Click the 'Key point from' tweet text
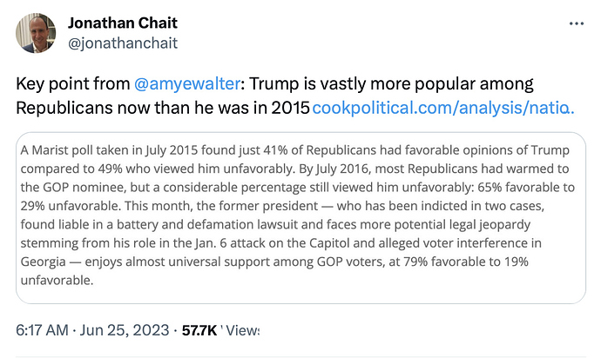The width and height of the screenshot is (601, 358). [73, 85]
